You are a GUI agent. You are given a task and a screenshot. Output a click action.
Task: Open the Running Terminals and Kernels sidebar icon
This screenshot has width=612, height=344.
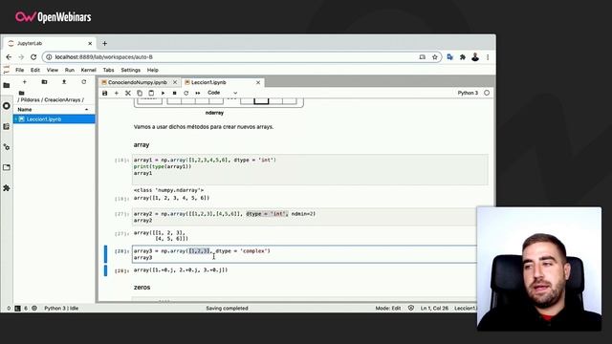(x=7, y=106)
